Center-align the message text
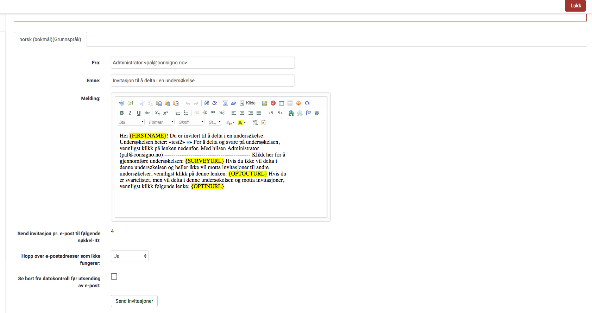Viewport: 592px width, 313px height. [242, 113]
